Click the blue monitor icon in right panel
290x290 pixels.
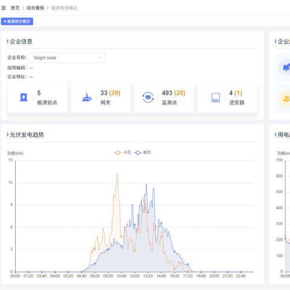pyautogui.click(x=286, y=67)
